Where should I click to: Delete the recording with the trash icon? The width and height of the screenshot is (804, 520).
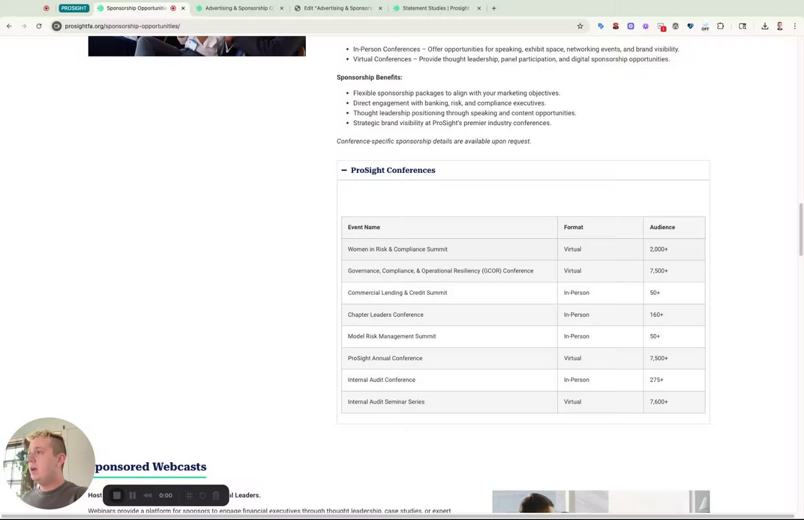pyautogui.click(x=216, y=495)
